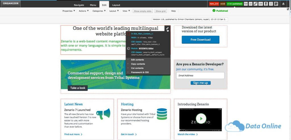This screenshot has width=291, height=140.
Task: Open the WYSIWYG Editor module link
Action: (146, 48)
